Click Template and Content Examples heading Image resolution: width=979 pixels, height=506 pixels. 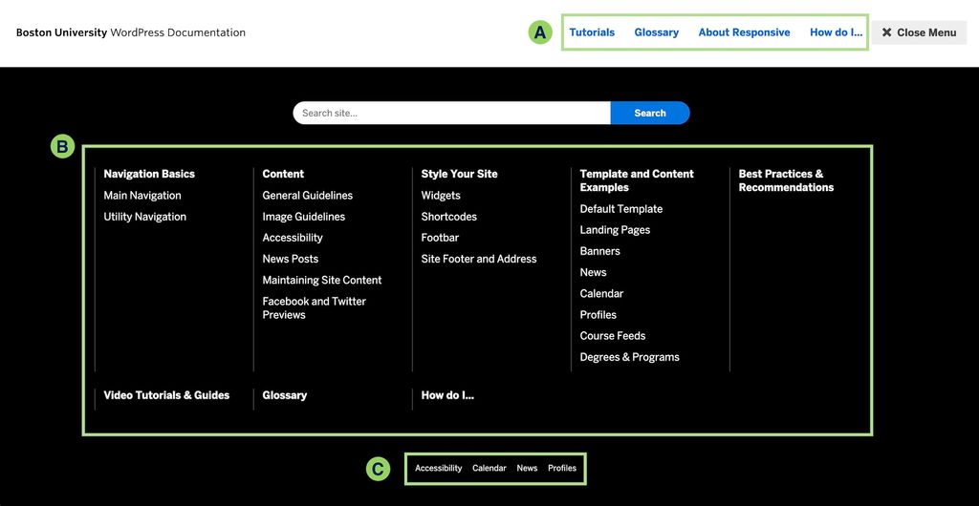coord(637,180)
